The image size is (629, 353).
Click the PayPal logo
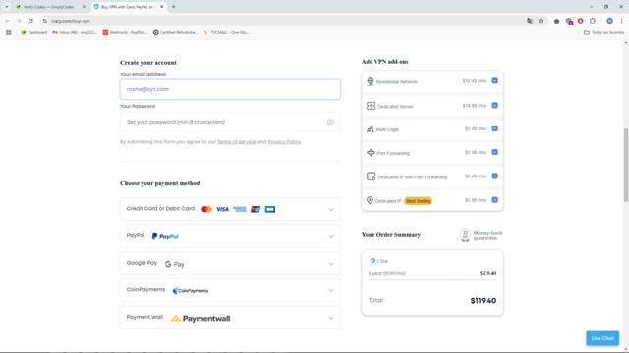click(165, 236)
